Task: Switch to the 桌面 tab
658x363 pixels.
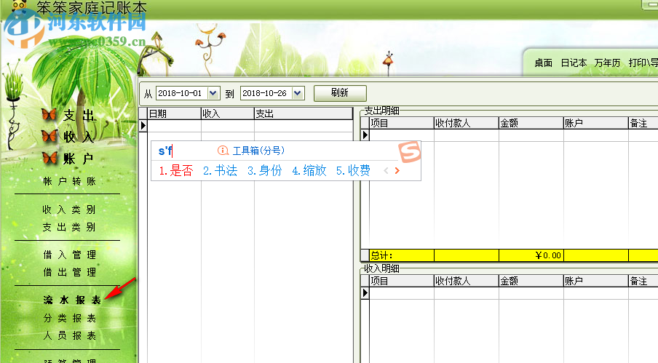Action: [543, 63]
